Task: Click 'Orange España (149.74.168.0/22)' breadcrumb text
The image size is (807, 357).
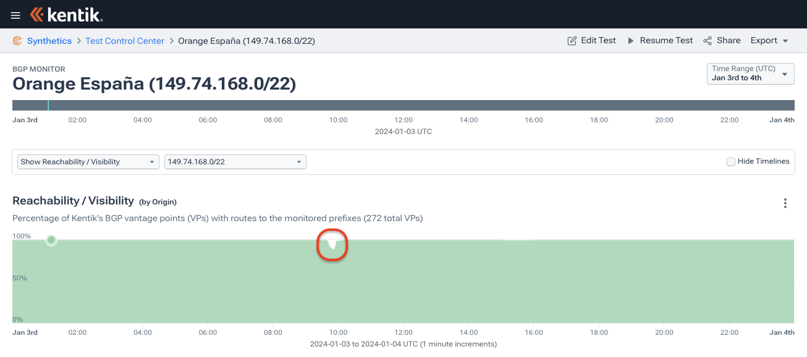Action: point(247,41)
